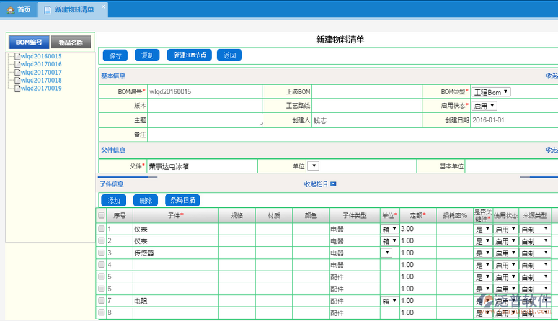Open the BOM类型 dropdown showing 工程Bom
The height and width of the screenshot is (321, 558).
[491, 92]
